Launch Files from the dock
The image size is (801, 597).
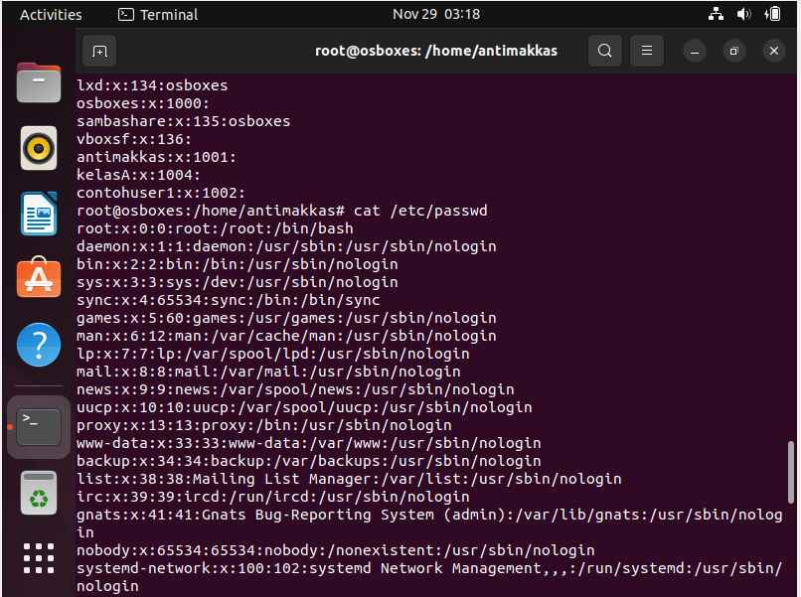pyautogui.click(x=39, y=82)
